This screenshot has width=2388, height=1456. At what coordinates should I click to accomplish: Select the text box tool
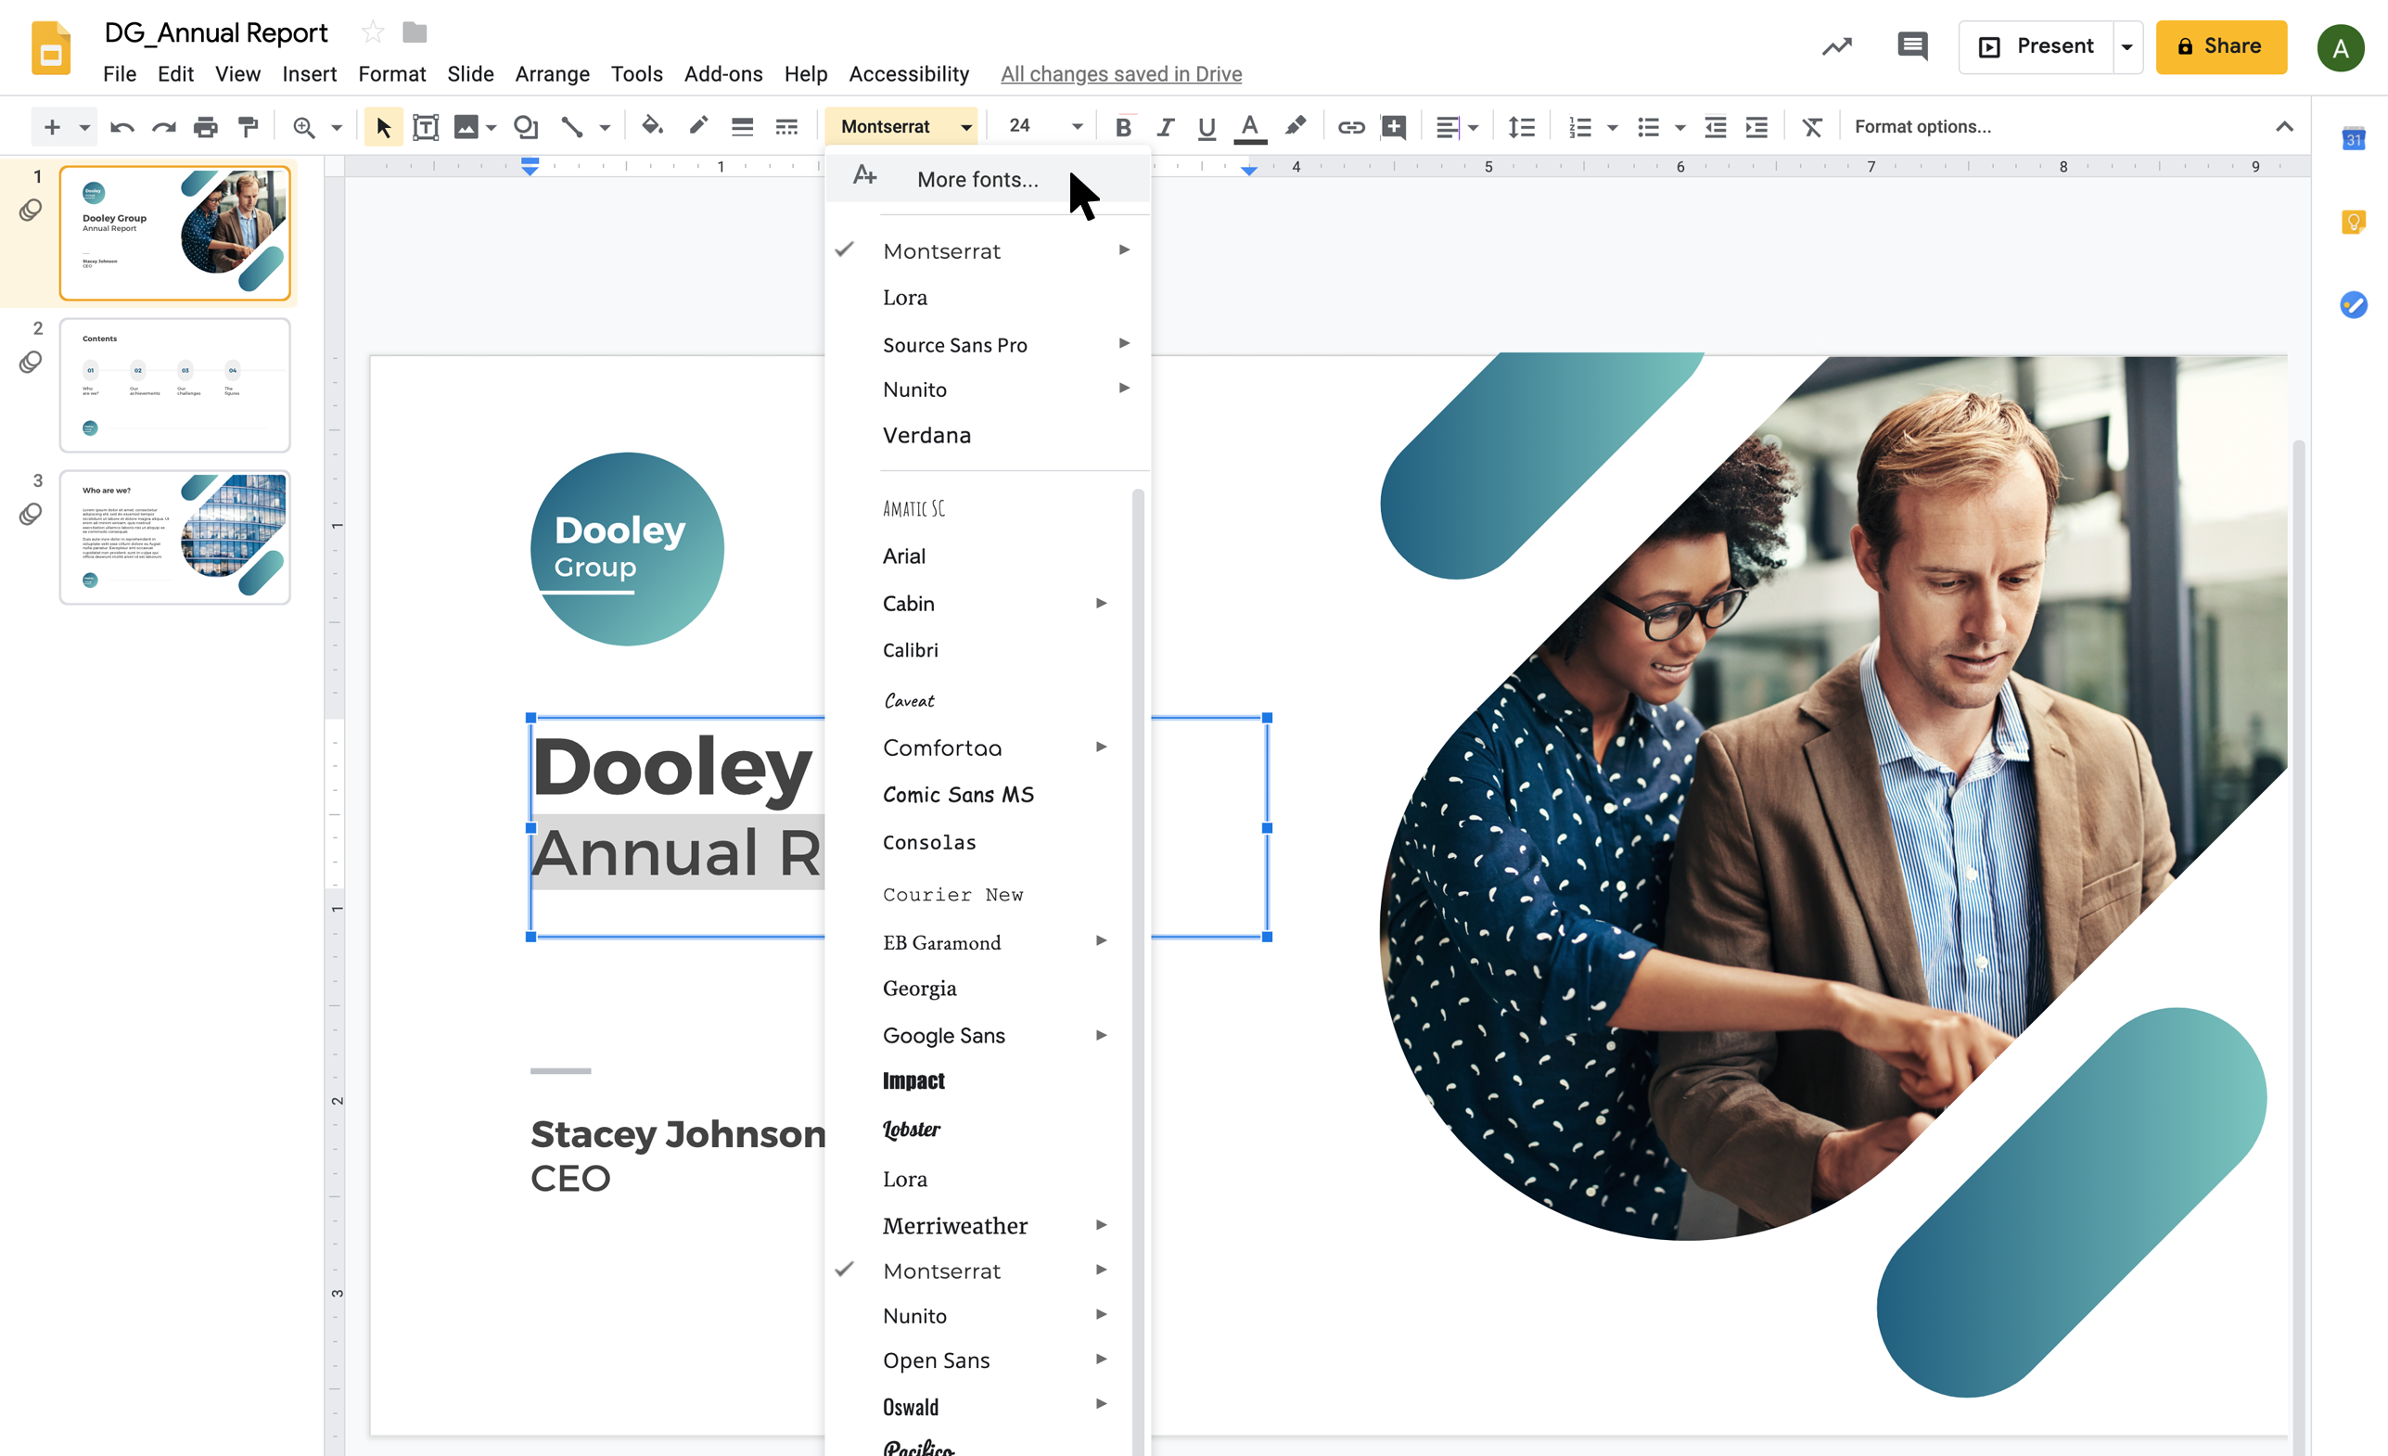(426, 126)
